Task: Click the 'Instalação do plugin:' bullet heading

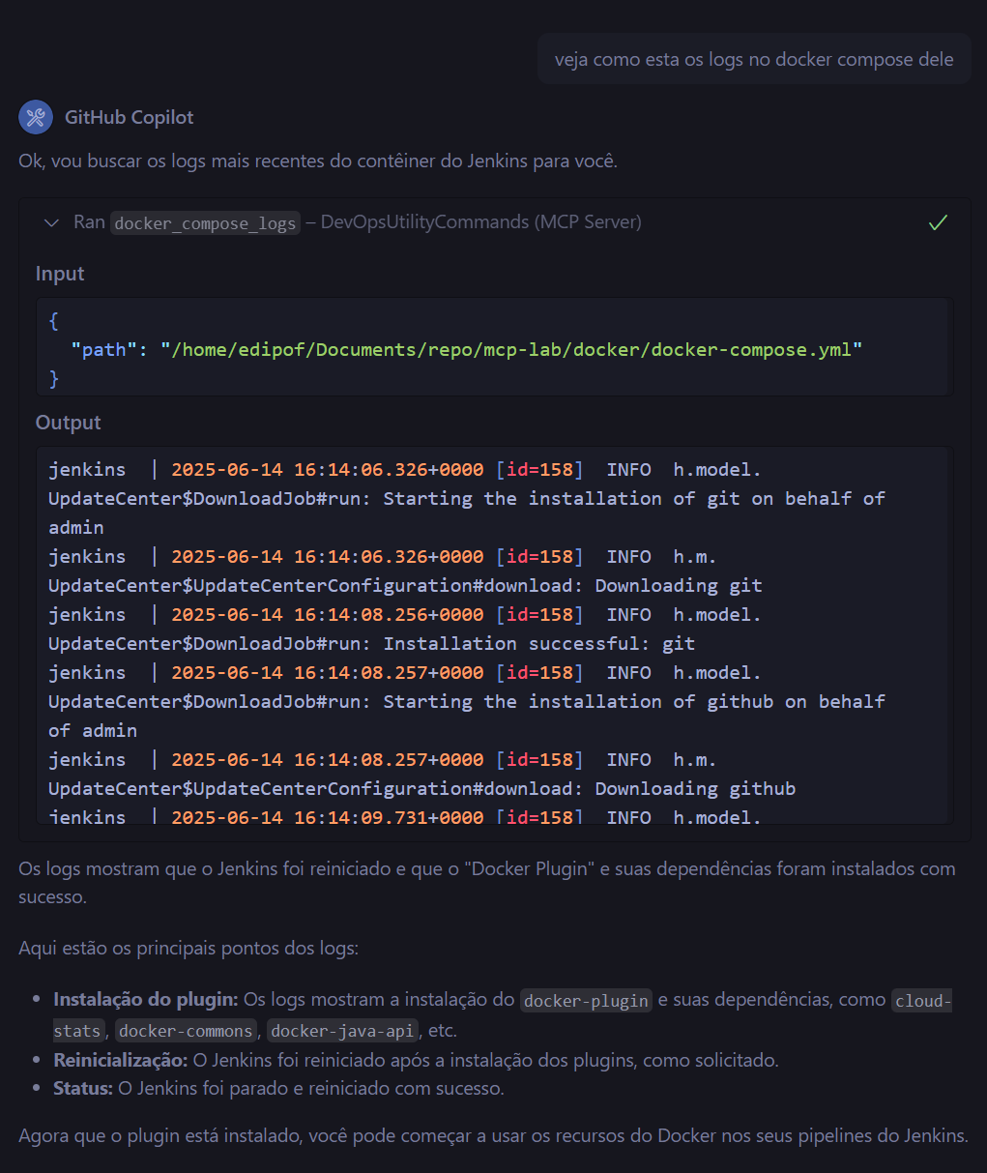Action: [x=146, y=1000]
